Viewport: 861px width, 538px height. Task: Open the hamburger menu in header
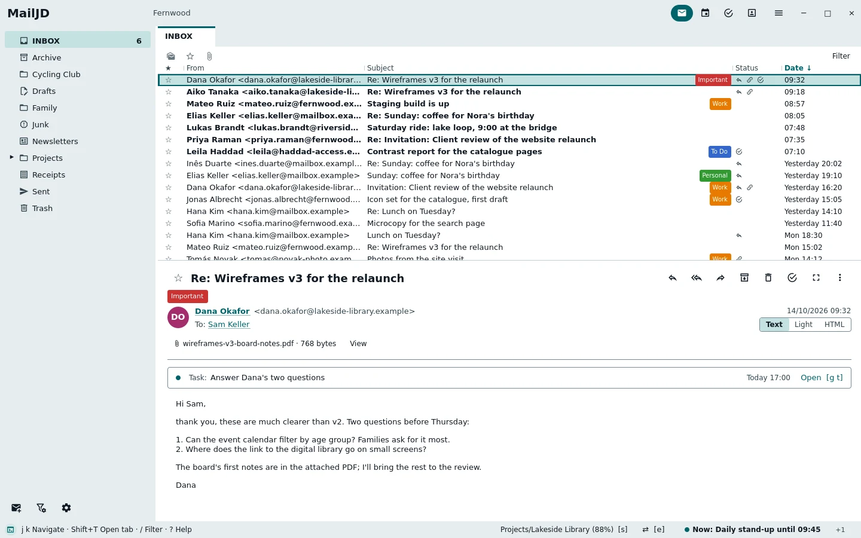(778, 13)
